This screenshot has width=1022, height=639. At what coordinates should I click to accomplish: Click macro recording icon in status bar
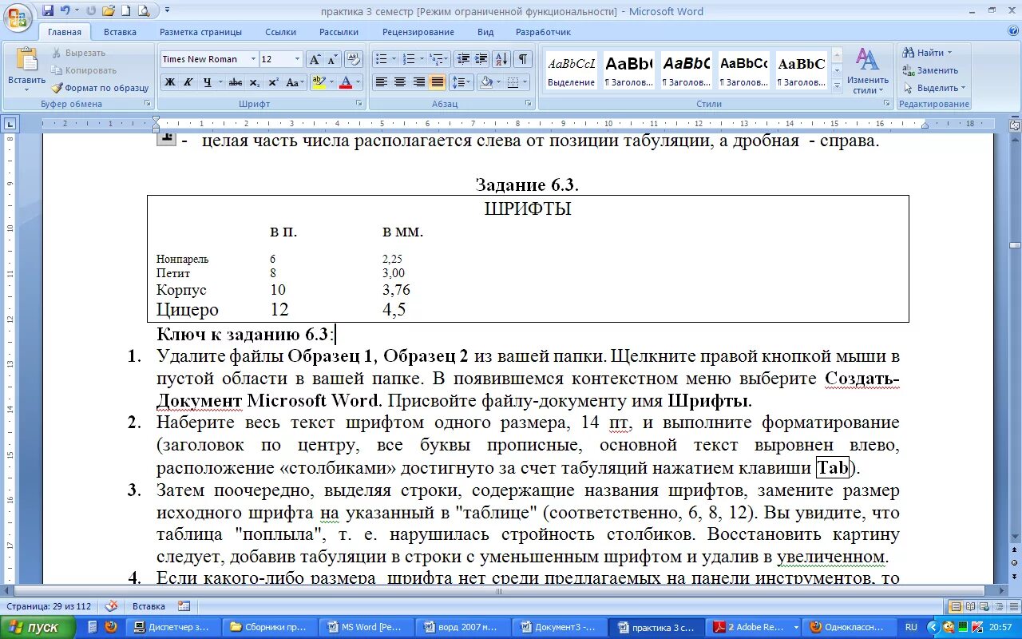(184, 606)
